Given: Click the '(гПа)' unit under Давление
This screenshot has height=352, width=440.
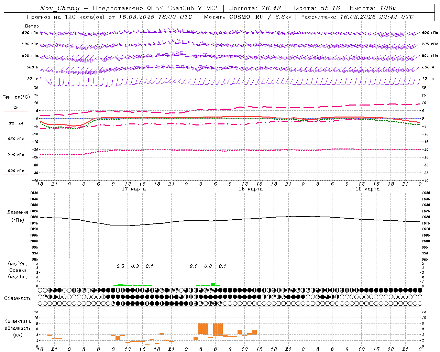Looking at the screenshot, I should 18,220.
